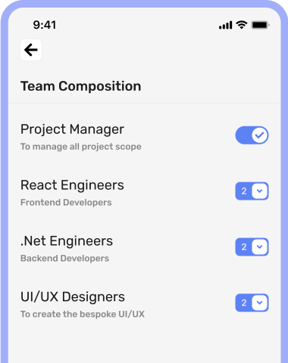Select the React Engineers row label
Image resolution: width=288 pixels, height=363 pixels.
[72, 185]
